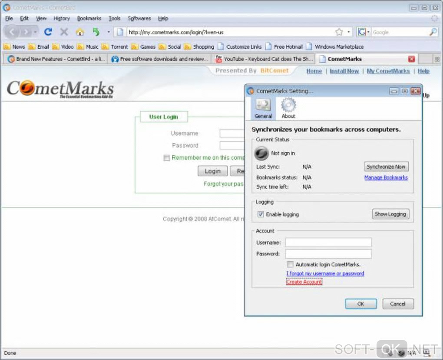This screenshot has height=360, width=443.
Task: Click into the Google search box
Action: click(x=400, y=32)
